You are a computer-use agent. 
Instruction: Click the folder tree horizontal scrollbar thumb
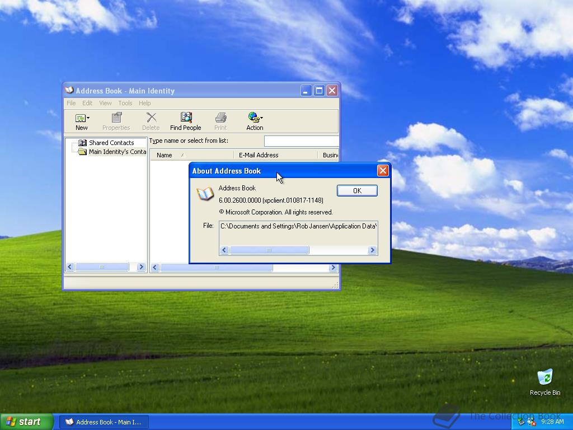pyautogui.click(x=102, y=267)
